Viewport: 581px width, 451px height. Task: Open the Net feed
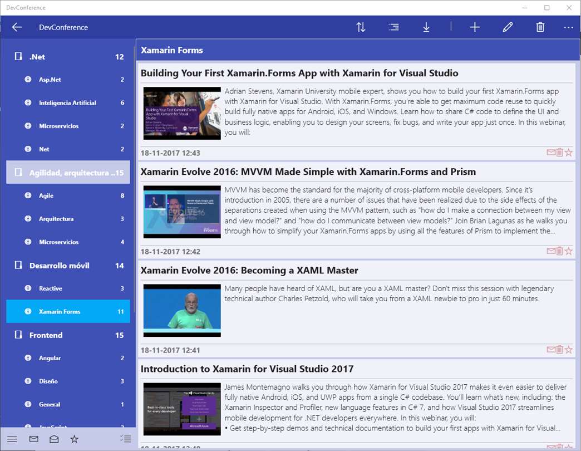[68, 149]
